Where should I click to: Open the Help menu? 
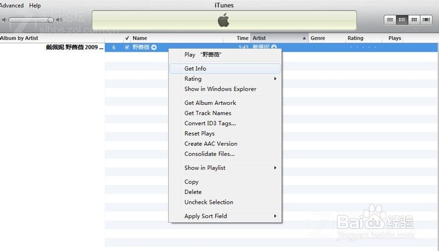[x=35, y=5]
